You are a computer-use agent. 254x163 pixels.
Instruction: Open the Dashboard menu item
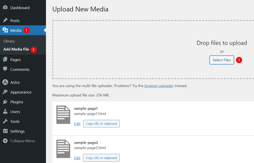(x=23, y=8)
